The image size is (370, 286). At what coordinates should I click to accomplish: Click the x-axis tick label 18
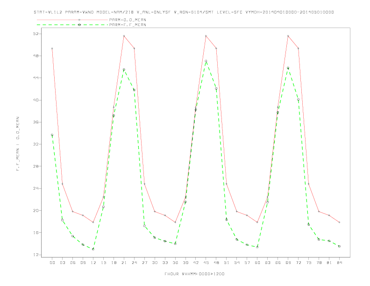pyautogui.click(x=114, y=263)
